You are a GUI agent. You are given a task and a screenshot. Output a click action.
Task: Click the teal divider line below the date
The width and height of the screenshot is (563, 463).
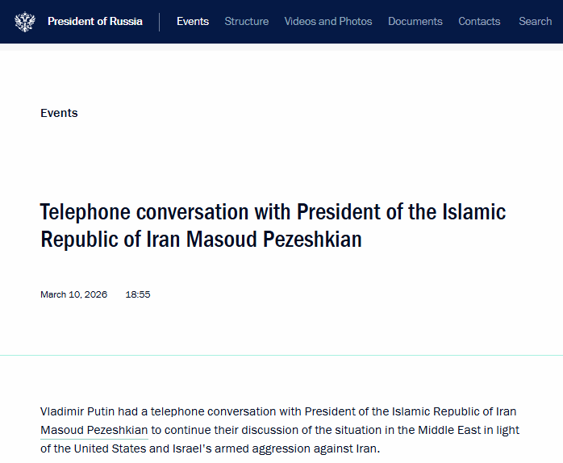click(281, 355)
